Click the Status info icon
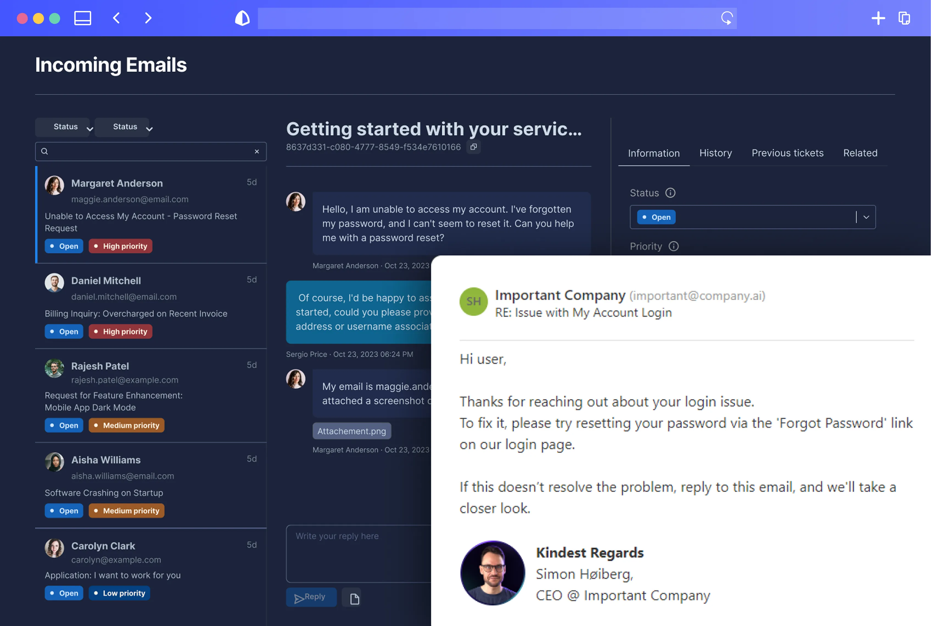 (x=670, y=193)
